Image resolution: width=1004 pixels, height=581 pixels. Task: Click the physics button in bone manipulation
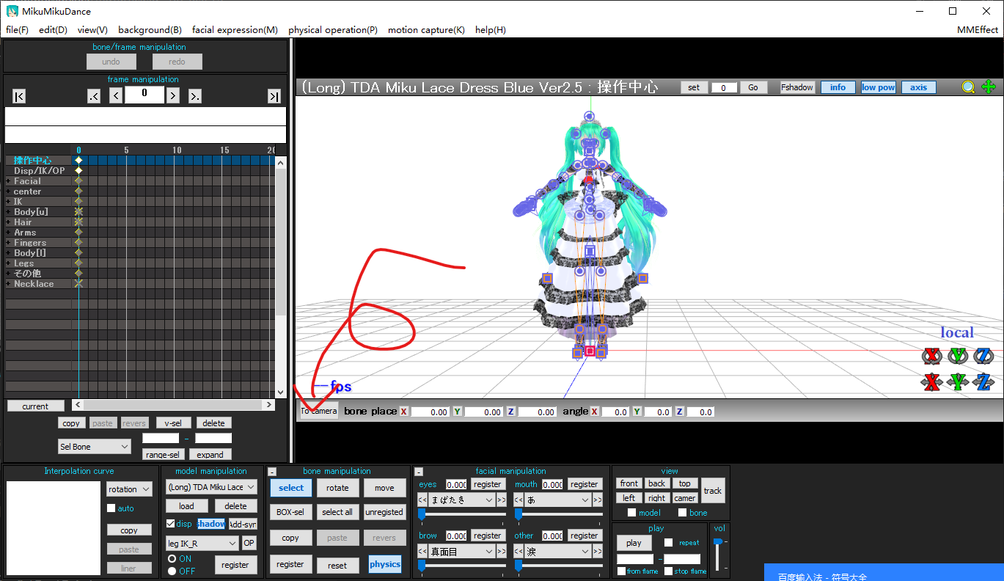coord(384,563)
